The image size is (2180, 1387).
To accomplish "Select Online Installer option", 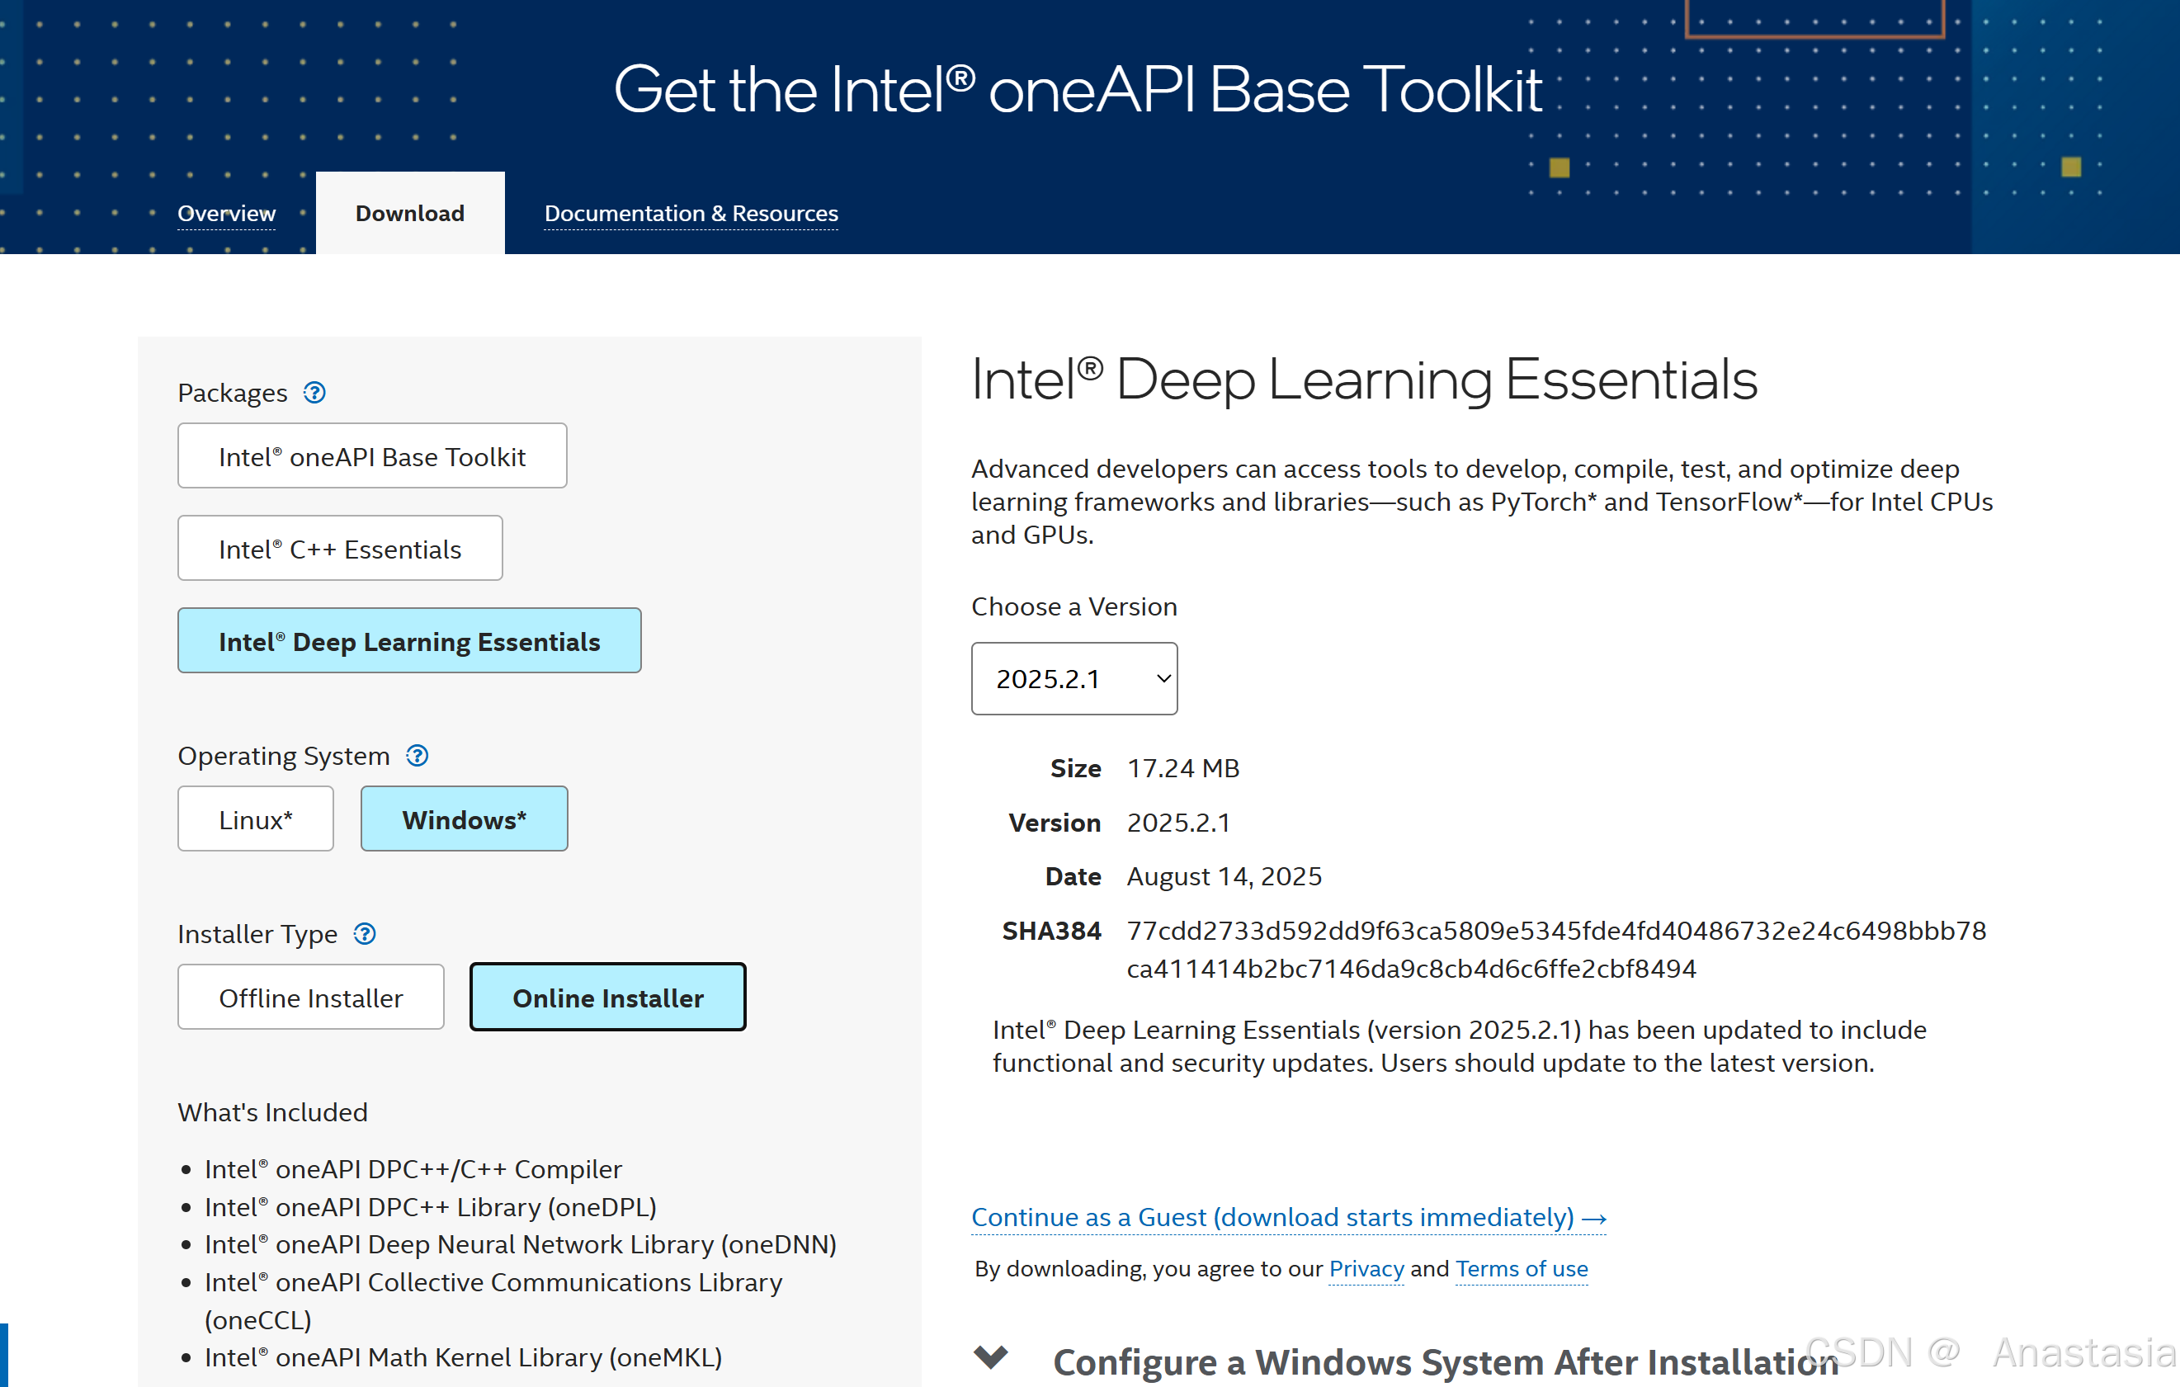I will (607, 998).
